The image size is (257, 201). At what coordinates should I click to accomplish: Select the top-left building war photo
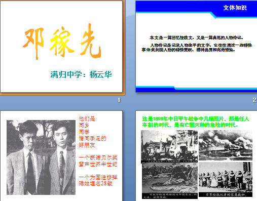(169, 146)
